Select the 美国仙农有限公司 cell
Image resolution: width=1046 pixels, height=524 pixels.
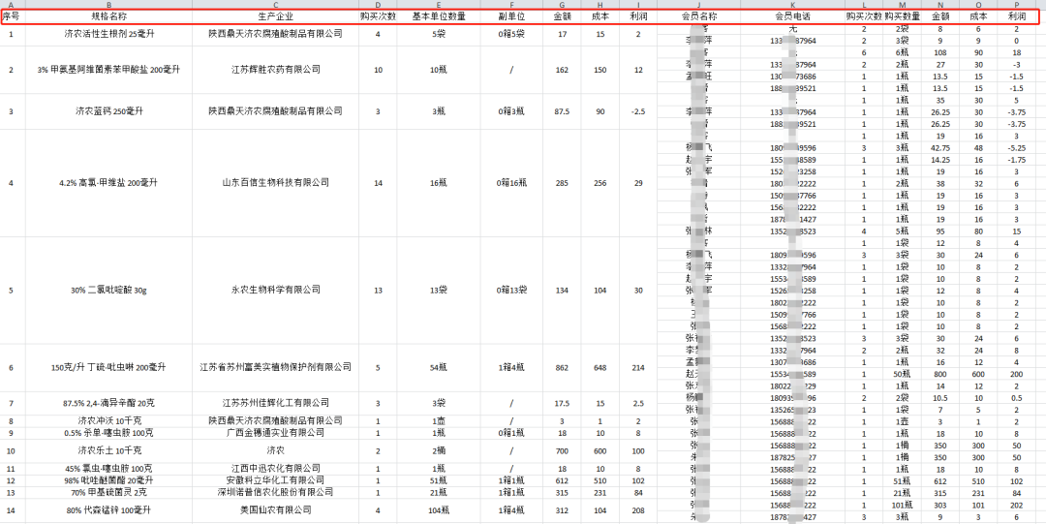275,509
